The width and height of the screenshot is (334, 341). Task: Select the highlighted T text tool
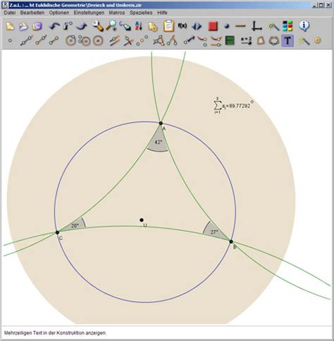point(287,41)
